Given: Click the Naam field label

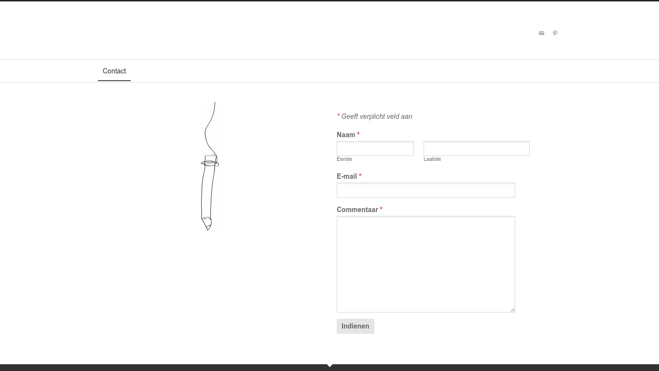Looking at the screenshot, I should click(345, 135).
